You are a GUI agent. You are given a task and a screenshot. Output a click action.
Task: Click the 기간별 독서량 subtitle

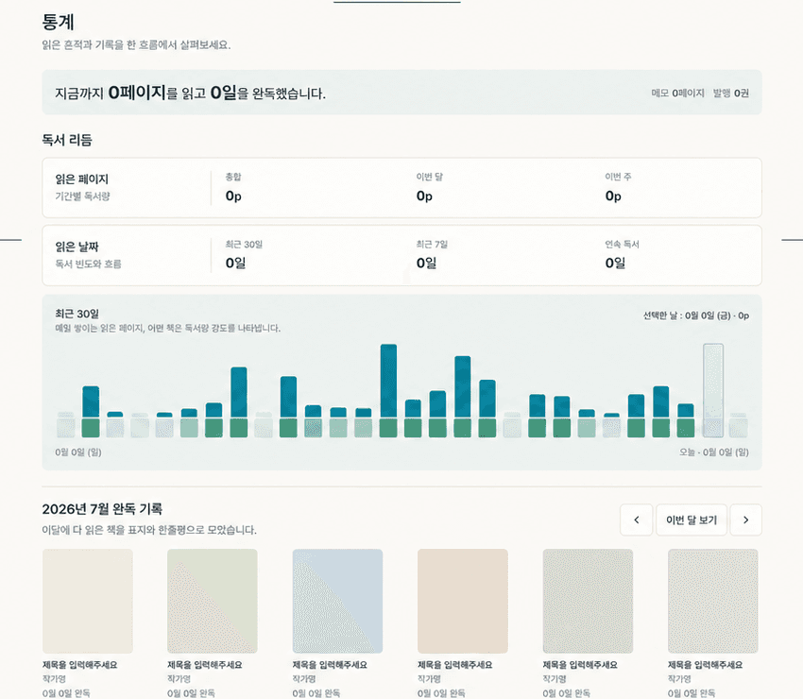click(x=82, y=196)
